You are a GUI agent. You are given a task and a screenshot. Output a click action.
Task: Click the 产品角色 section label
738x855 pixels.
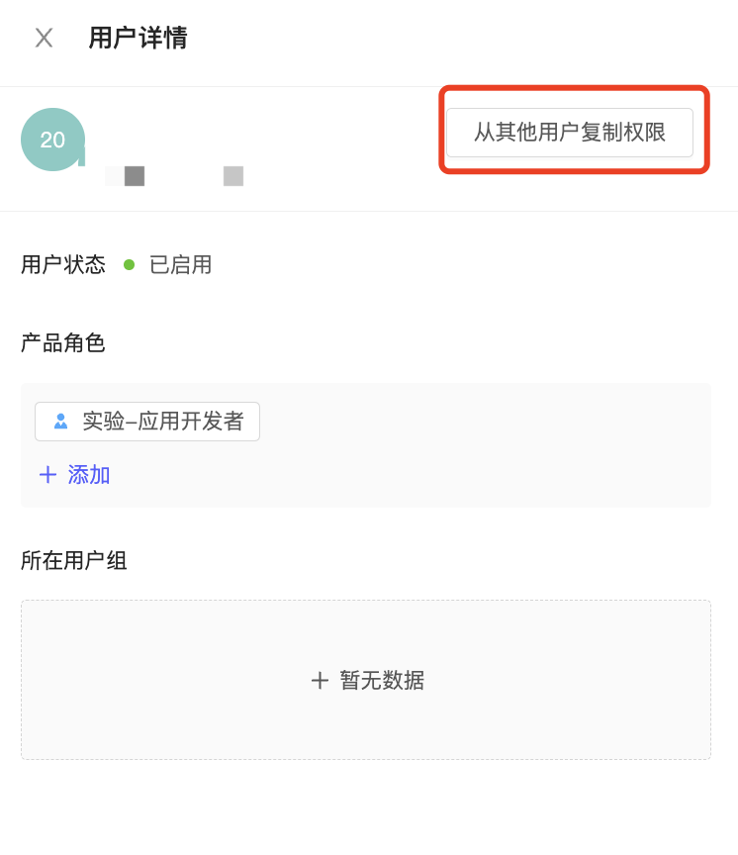[63, 343]
